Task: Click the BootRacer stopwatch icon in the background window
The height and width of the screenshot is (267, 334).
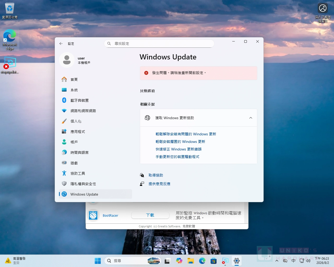Action: tap(93, 215)
